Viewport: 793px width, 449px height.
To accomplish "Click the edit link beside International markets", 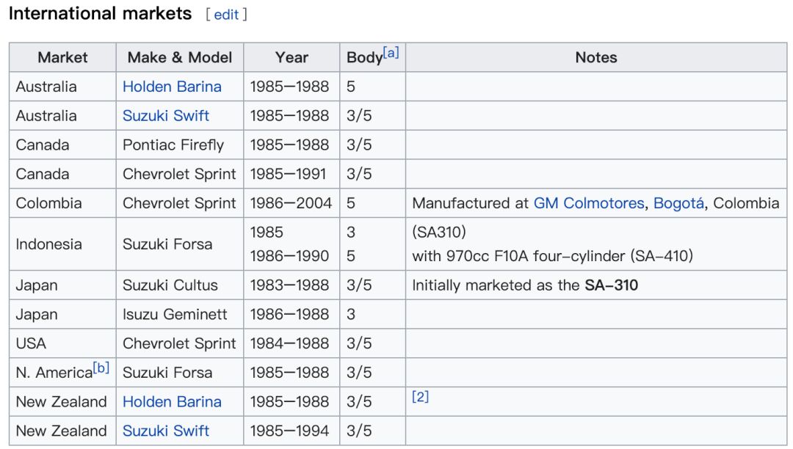I will pyautogui.click(x=226, y=15).
